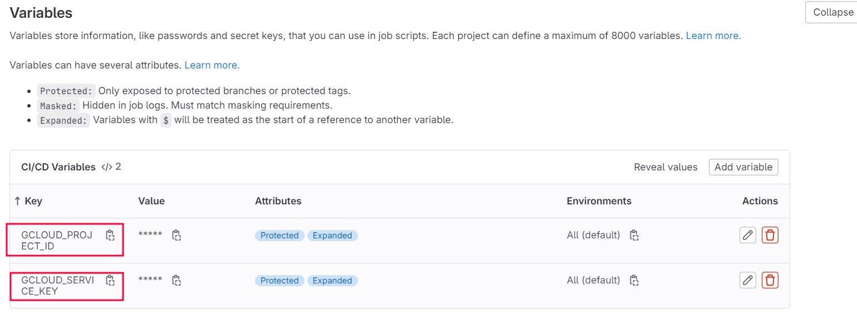
Task: Sort the table by Key column
Action: [x=28, y=201]
